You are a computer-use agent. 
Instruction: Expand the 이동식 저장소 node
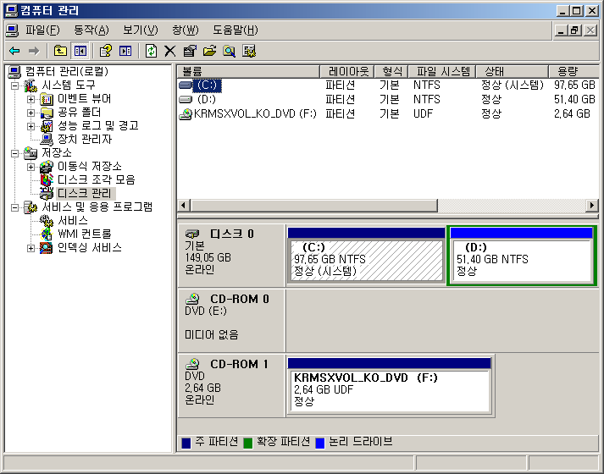(x=30, y=167)
